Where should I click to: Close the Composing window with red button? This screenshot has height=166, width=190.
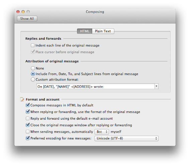18,12
